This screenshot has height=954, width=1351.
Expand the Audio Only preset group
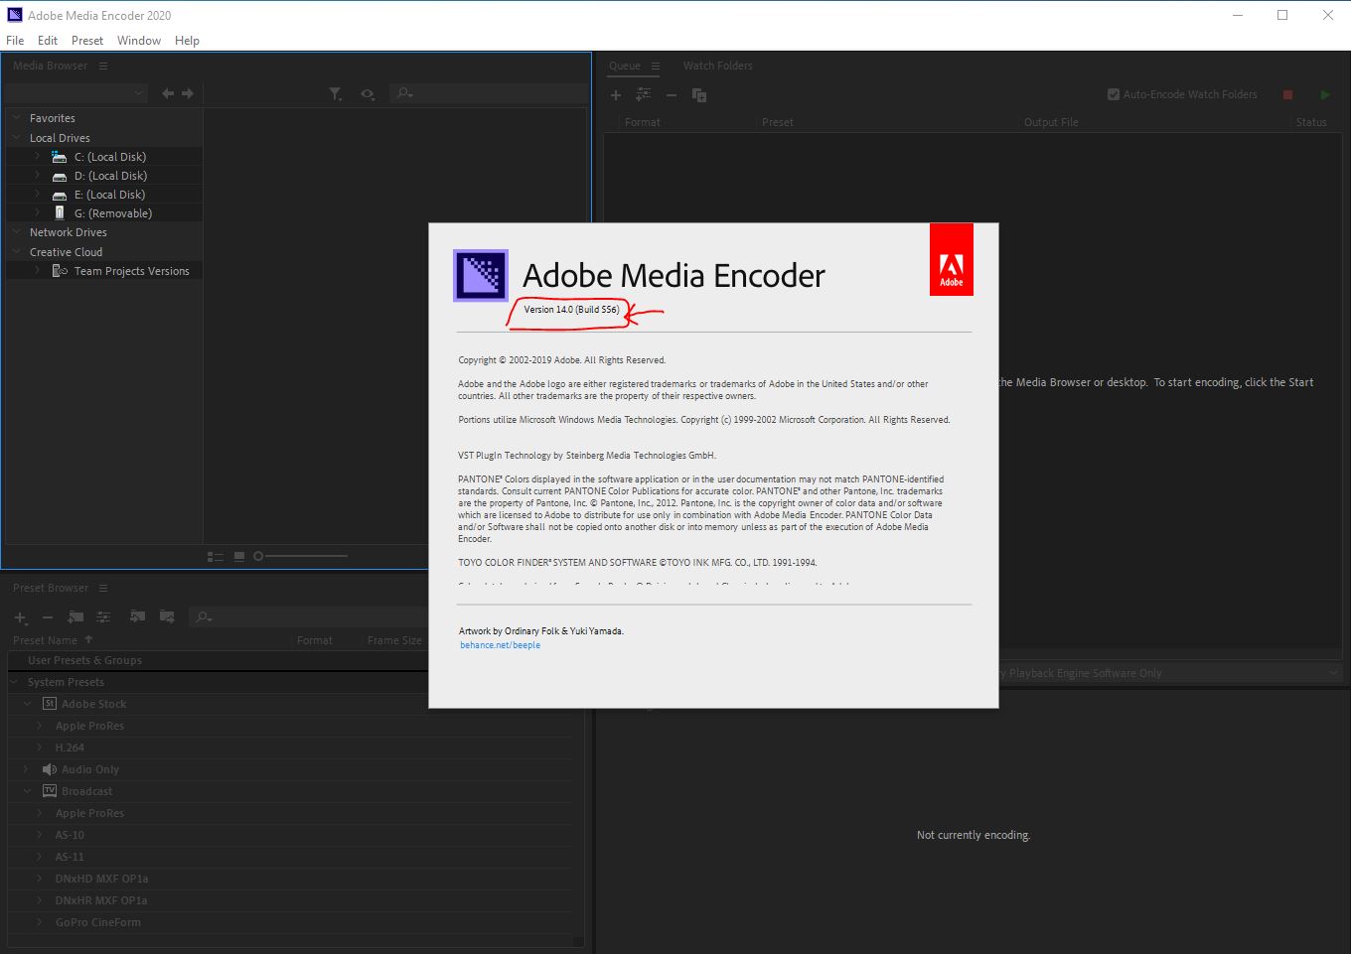[27, 769]
